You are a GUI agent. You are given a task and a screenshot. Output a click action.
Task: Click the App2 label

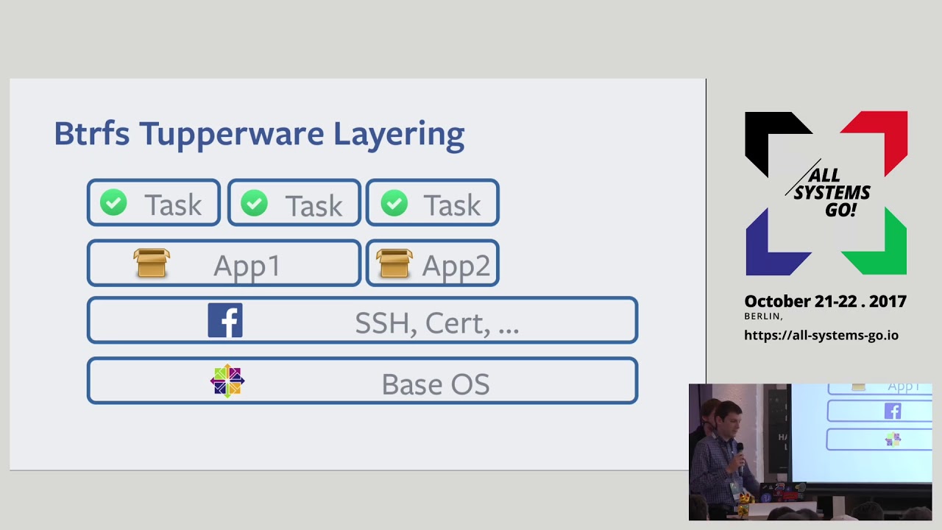click(456, 266)
